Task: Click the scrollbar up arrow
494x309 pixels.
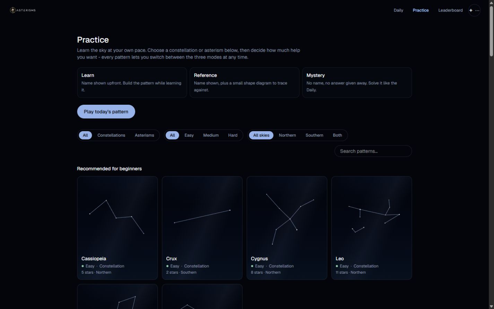Action: pyautogui.click(x=491, y=3)
